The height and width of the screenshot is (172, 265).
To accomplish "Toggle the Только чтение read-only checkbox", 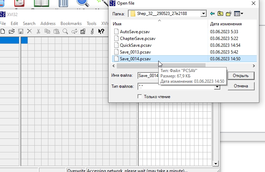I will (x=140, y=97).
